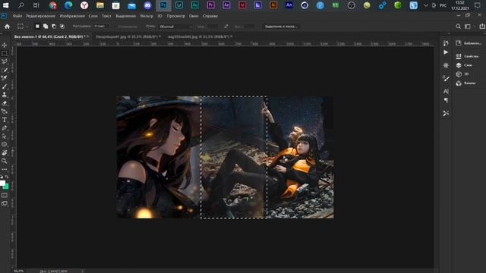The width and height of the screenshot is (486, 273).
Task: Select the Spot Healing Brush tool
Action: (x=5, y=78)
